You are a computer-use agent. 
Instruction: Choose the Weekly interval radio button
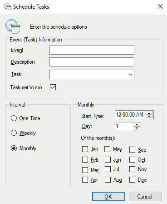pos(14,133)
